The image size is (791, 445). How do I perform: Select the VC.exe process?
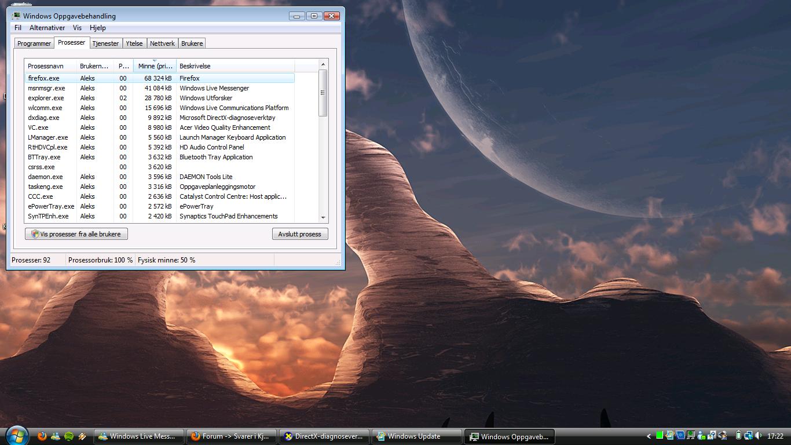point(160,127)
